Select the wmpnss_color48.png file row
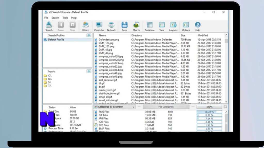Image resolution: width=264 pixels, height=148 pixels. coord(159,77)
